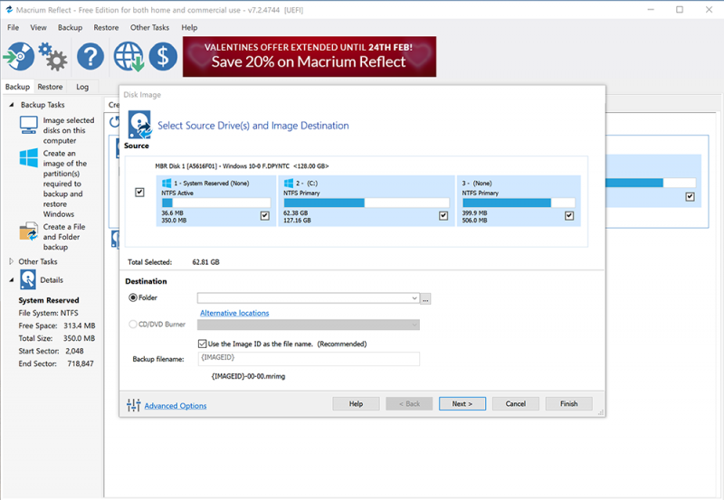Image resolution: width=724 pixels, height=500 pixels.
Task: Uncheck the System Reserved partition checkbox
Action: coord(264,215)
